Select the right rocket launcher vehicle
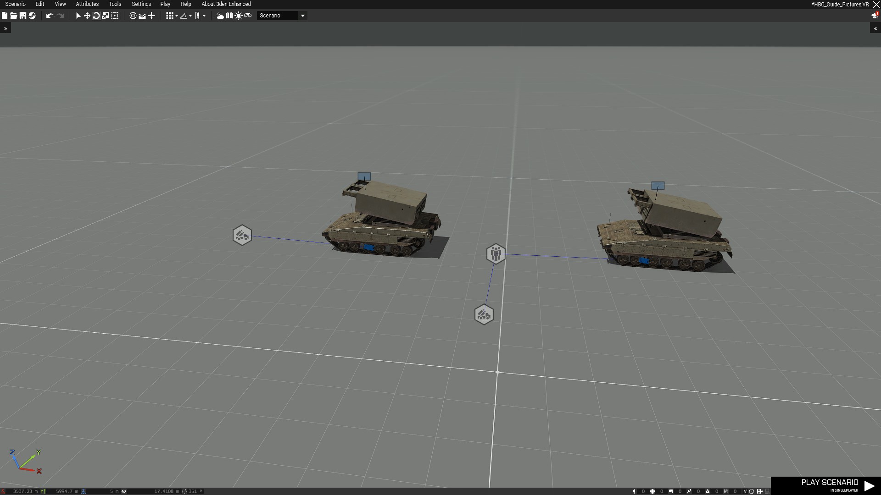Image resolution: width=881 pixels, height=495 pixels. (664, 229)
